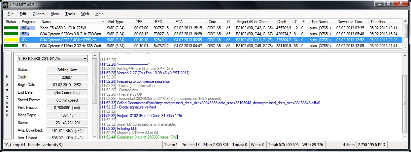Viewport: 411px width, 152px height.
Task: Click log line Completed 0 out of 250000 steps
Action: coord(139,137)
